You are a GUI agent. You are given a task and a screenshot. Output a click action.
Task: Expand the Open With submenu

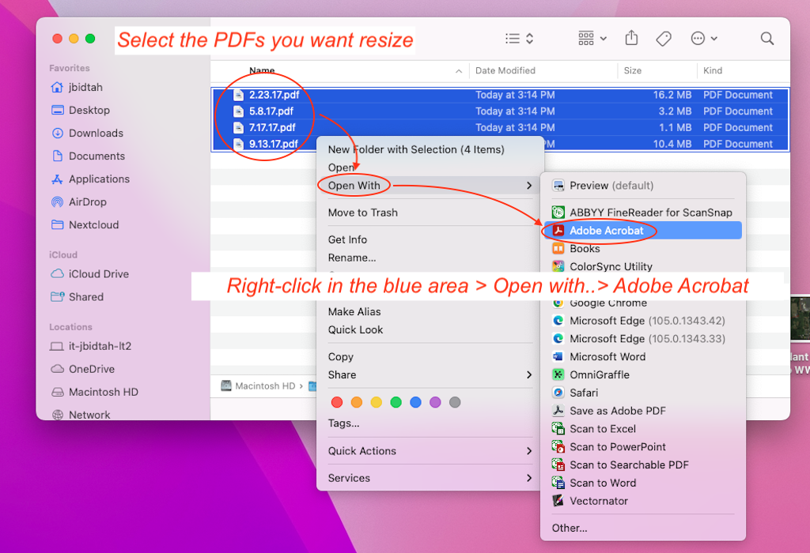pos(430,185)
